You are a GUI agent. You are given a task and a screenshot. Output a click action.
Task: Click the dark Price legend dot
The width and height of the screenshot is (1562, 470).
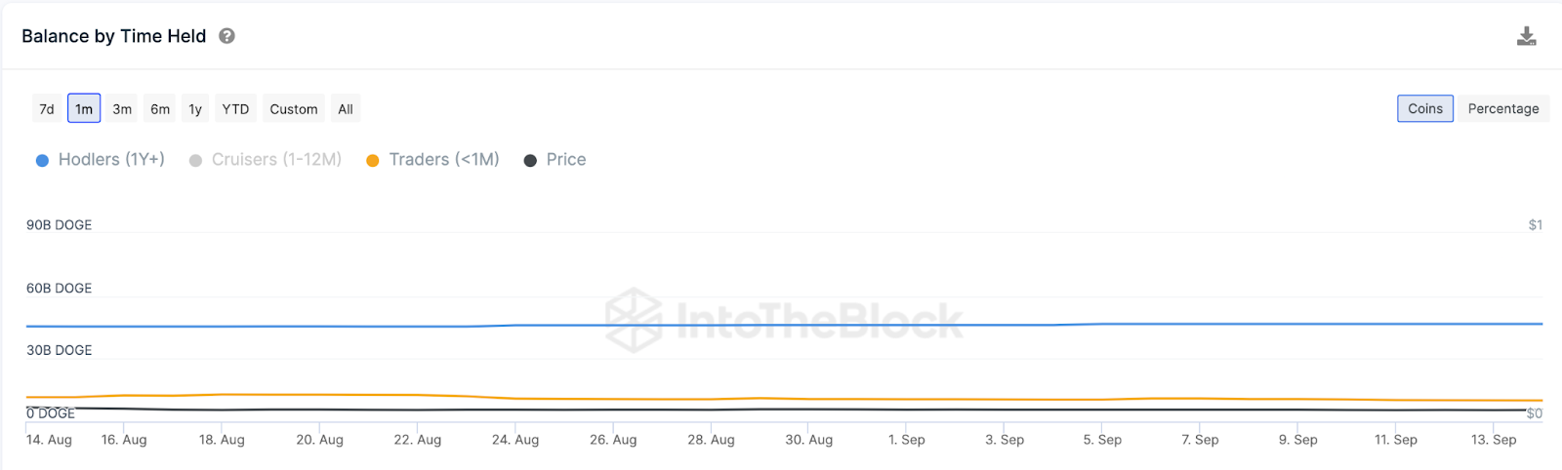click(x=530, y=161)
